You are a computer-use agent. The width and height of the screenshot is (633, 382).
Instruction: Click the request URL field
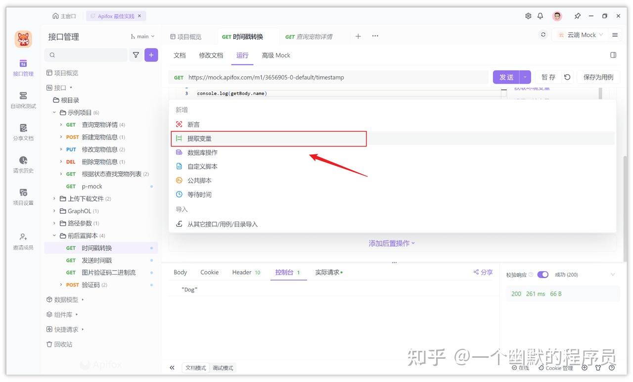pos(329,77)
